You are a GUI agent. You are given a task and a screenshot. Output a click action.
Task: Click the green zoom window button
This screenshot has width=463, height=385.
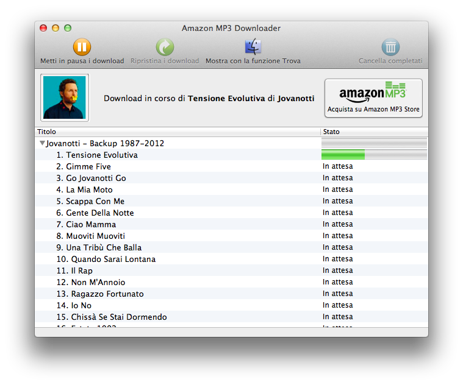pos(68,28)
